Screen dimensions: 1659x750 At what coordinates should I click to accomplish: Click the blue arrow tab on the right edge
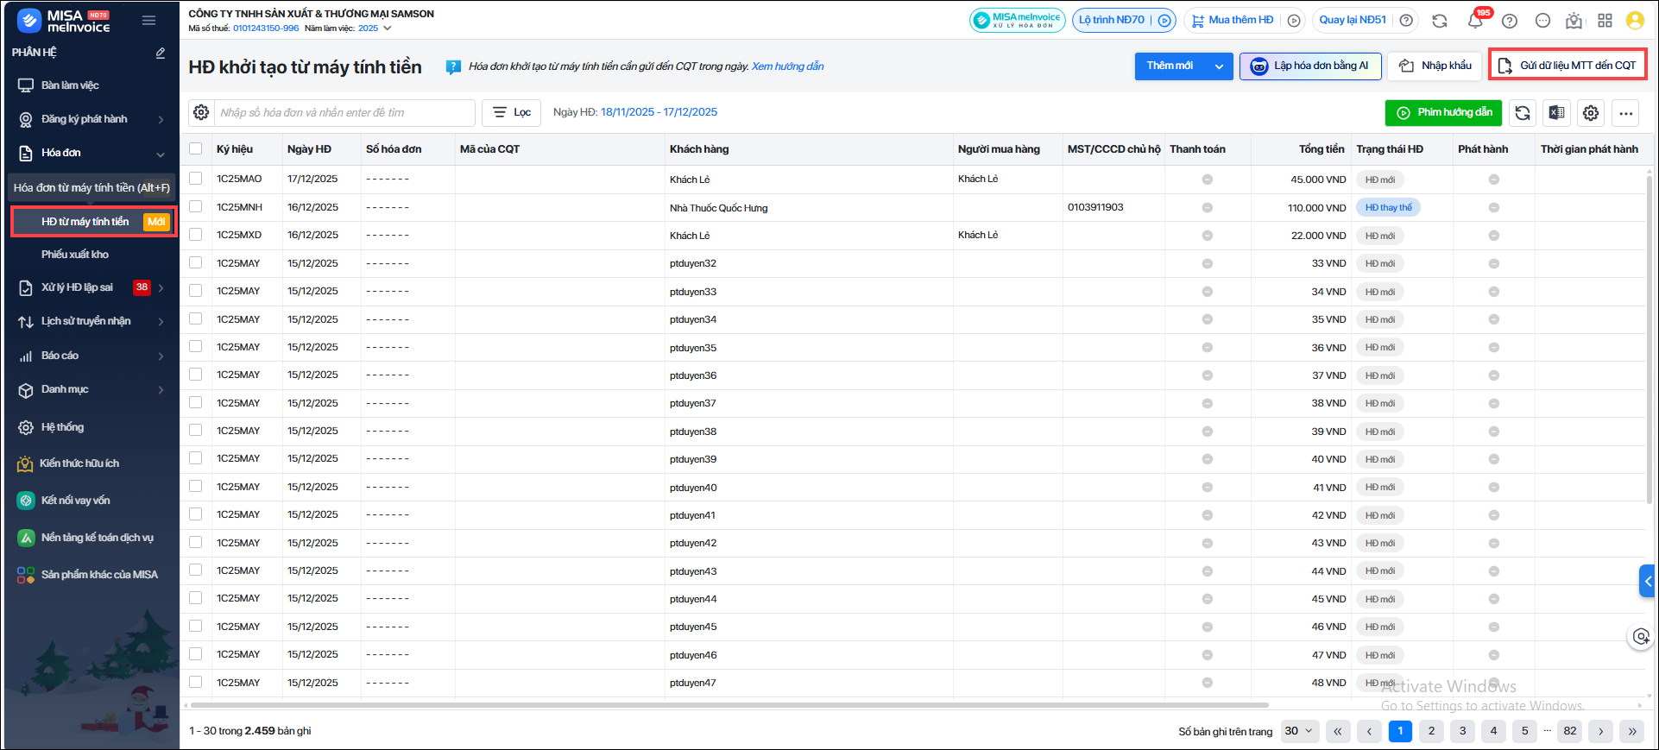(x=1648, y=581)
